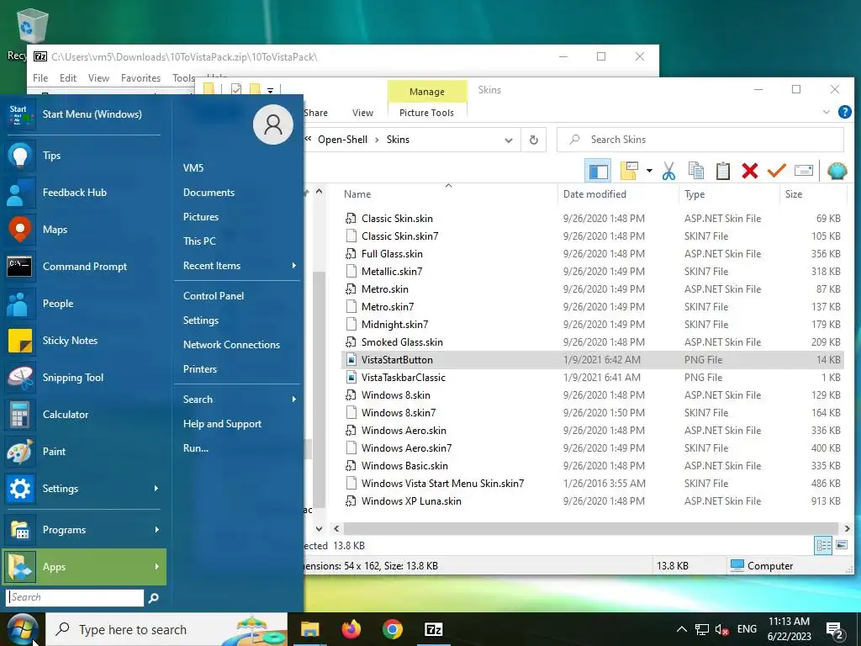
Task: Click the horizontal scrollbar thumb
Action: coord(590,528)
